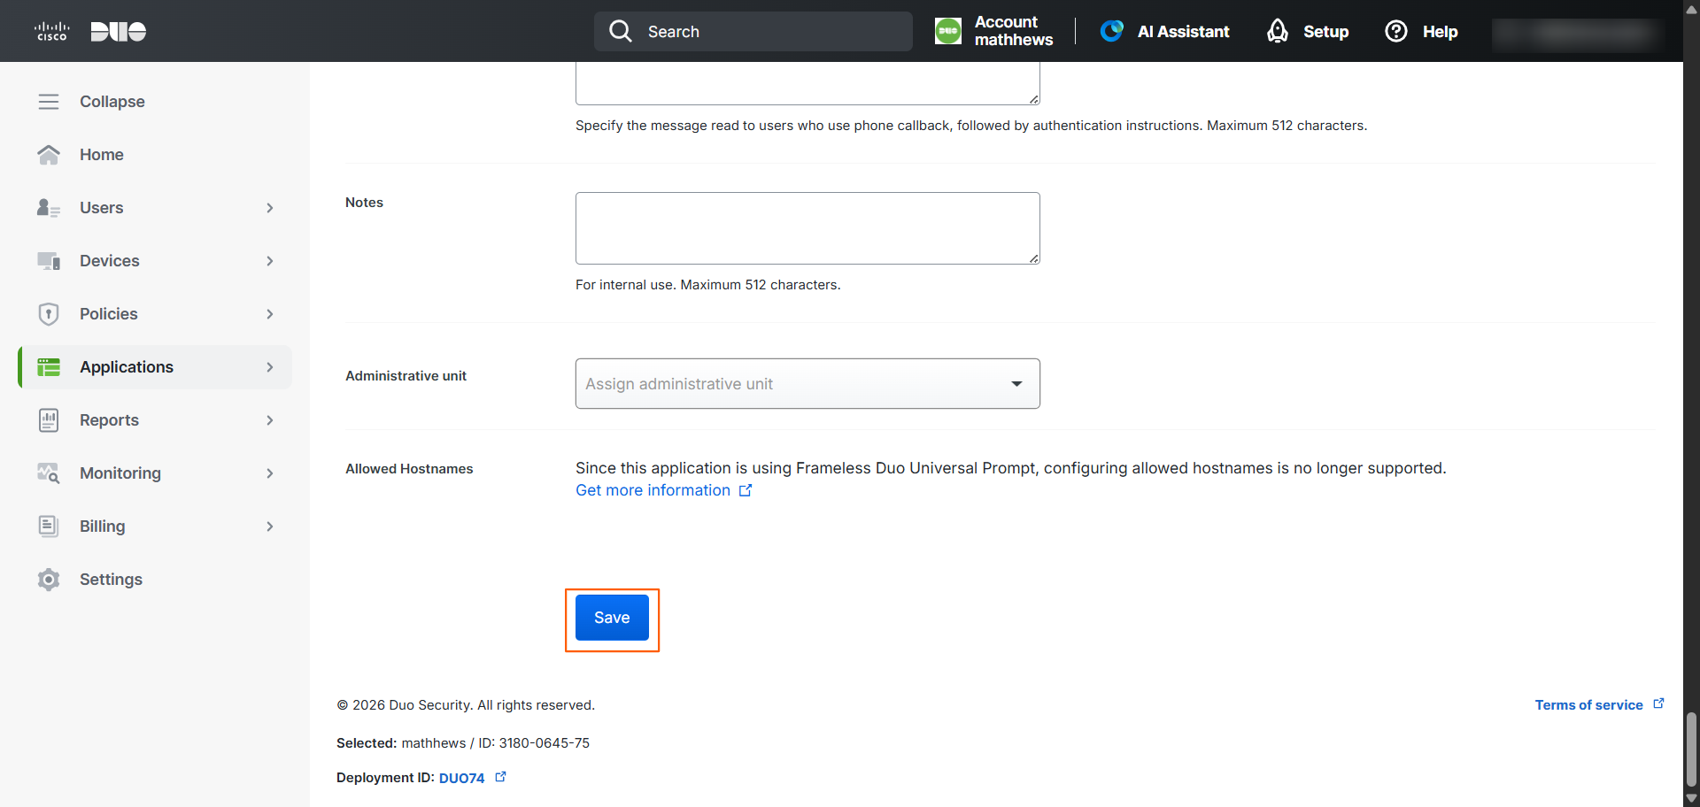
Task: Expand the Monitoring submenu chevron
Action: point(270,473)
